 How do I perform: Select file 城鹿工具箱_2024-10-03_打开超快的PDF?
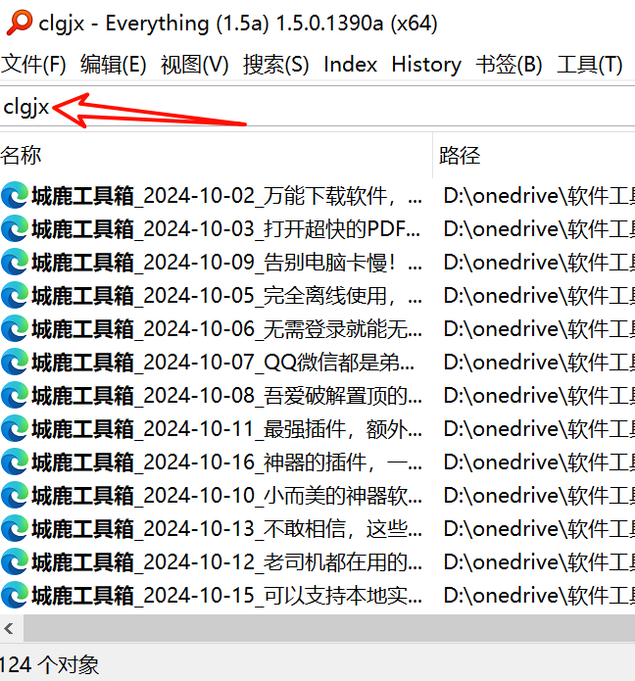(x=226, y=229)
